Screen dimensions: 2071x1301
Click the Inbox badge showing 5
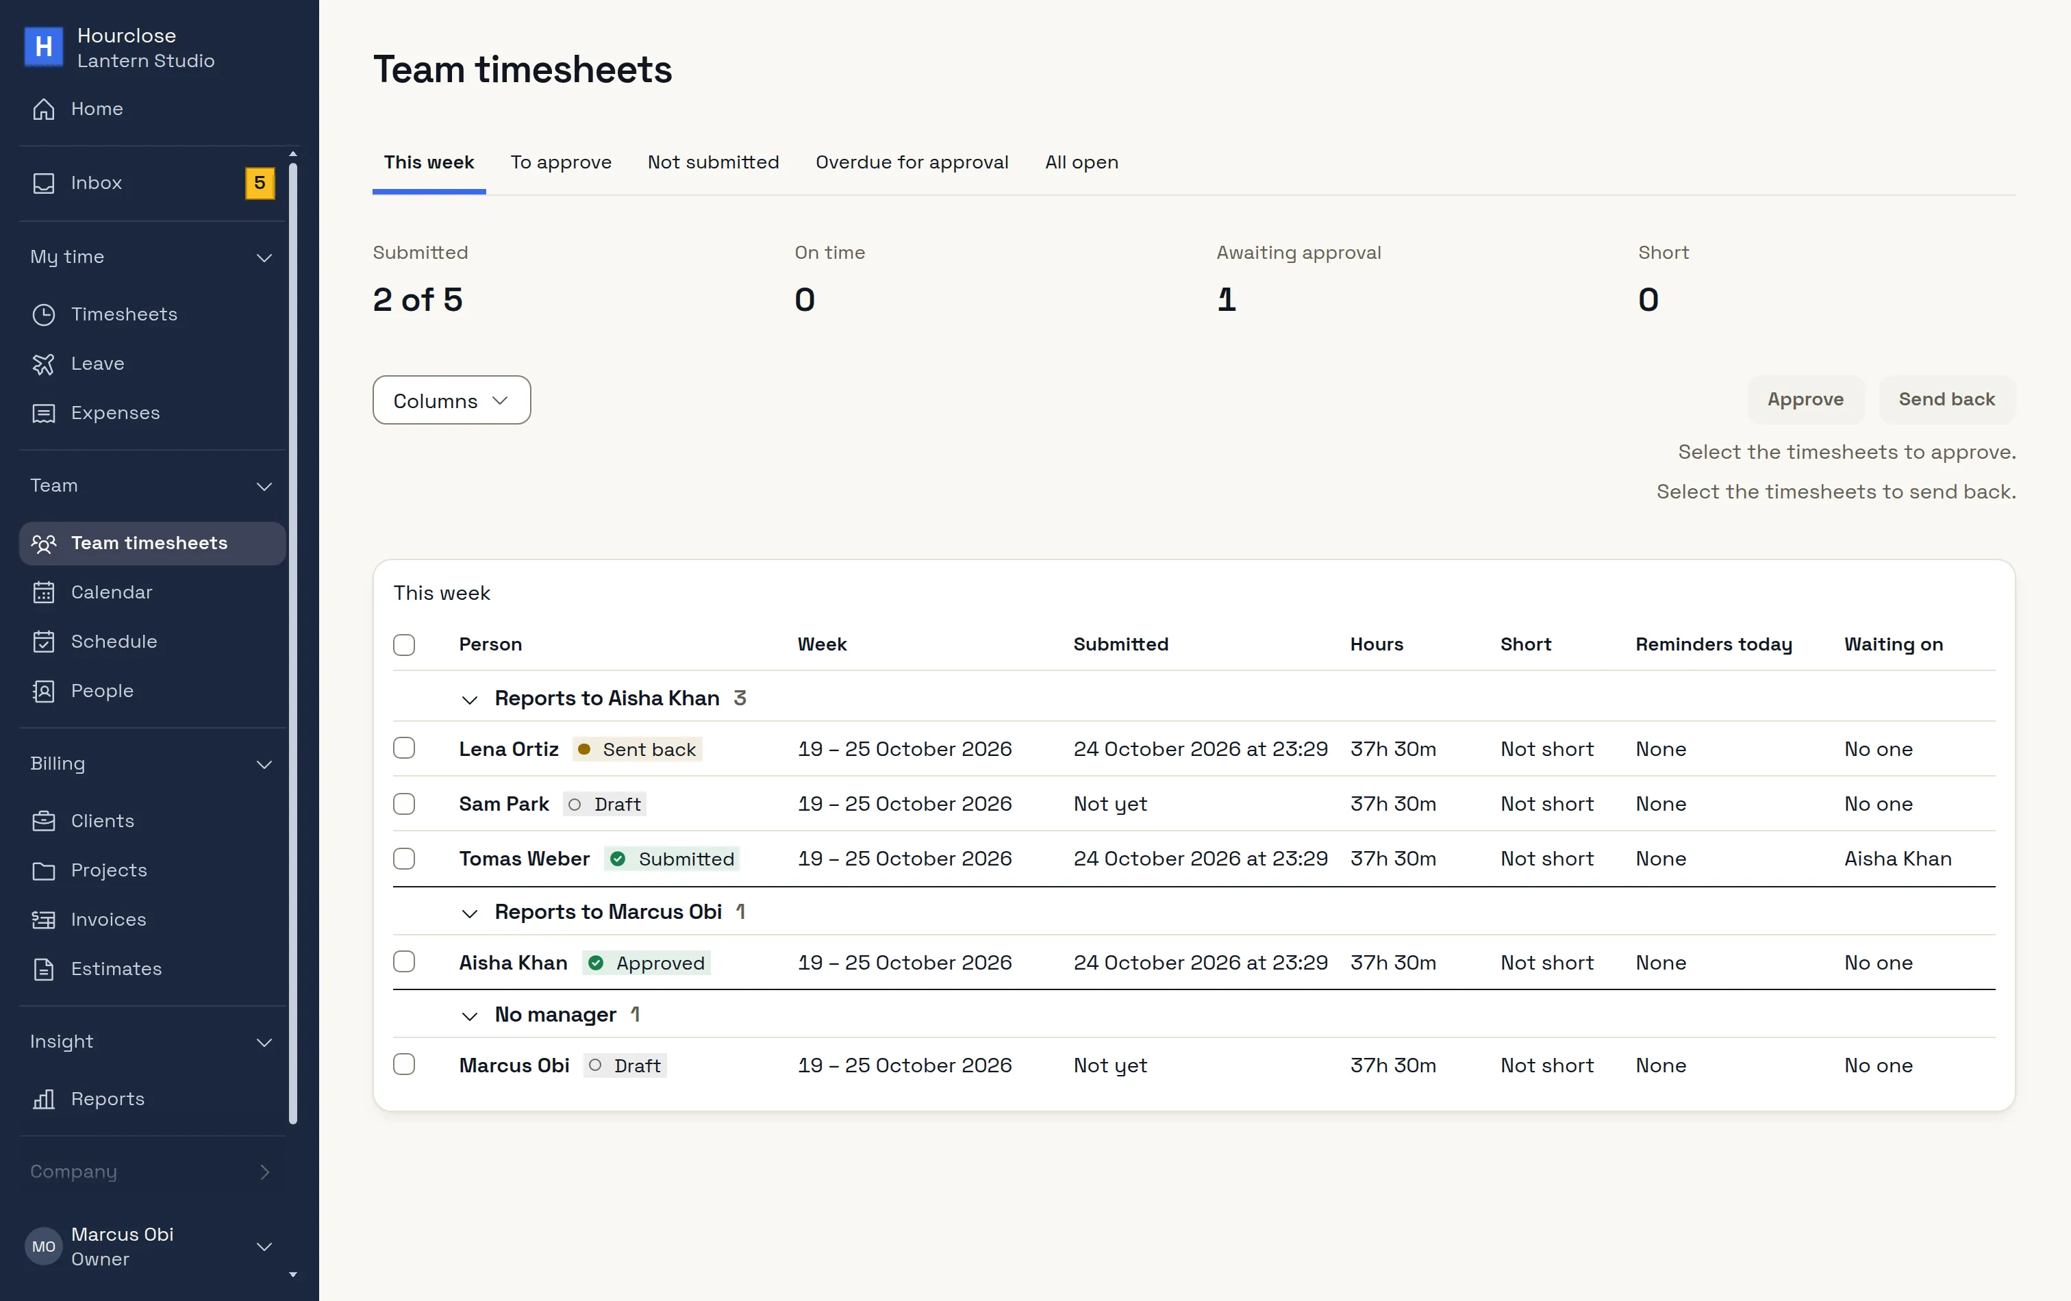[x=260, y=183]
